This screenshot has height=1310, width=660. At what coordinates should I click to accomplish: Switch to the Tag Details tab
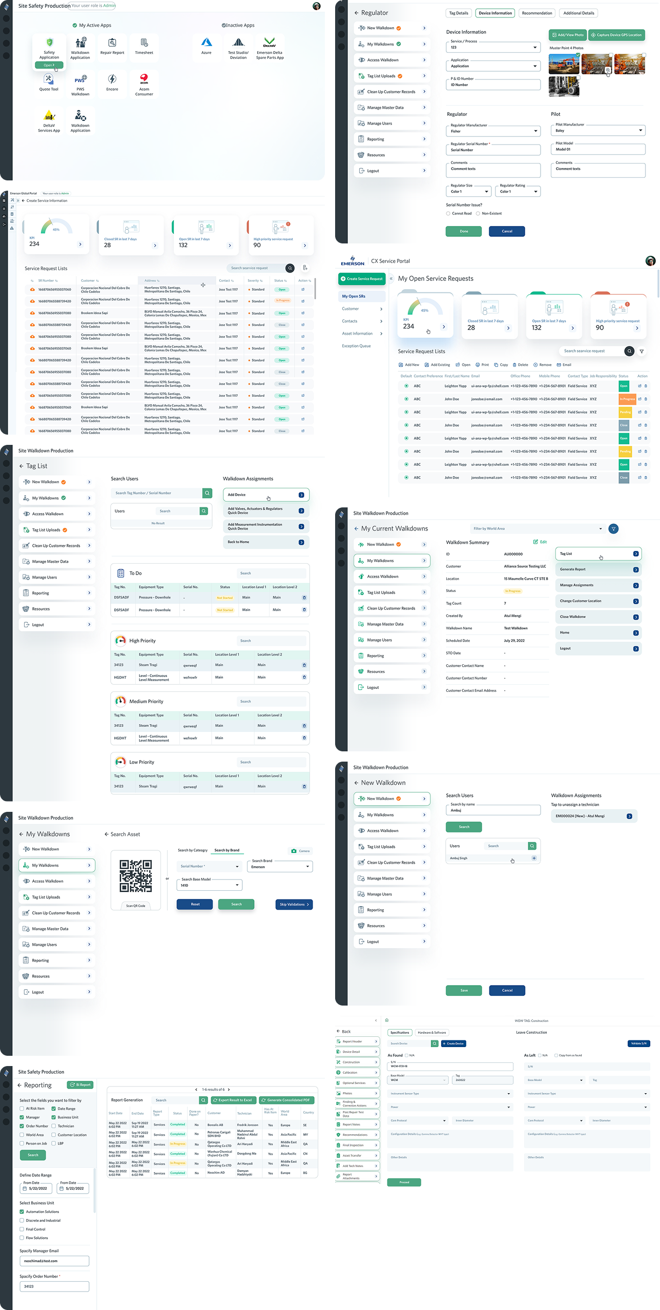pyautogui.click(x=459, y=13)
